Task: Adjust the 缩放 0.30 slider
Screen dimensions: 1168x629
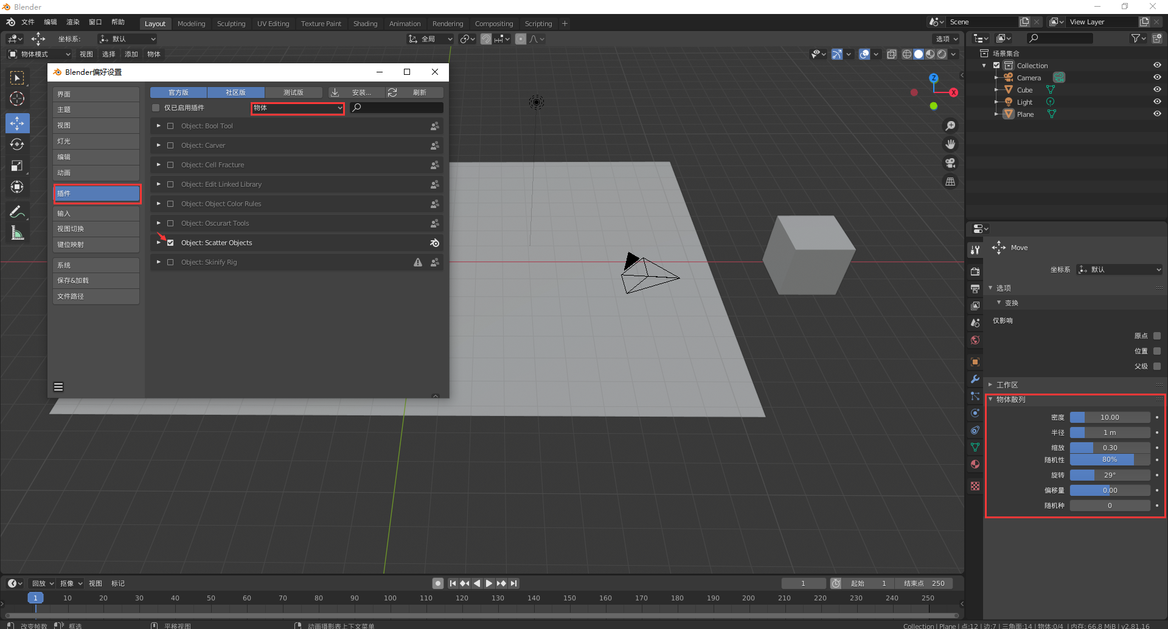Action: coord(1110,448)
